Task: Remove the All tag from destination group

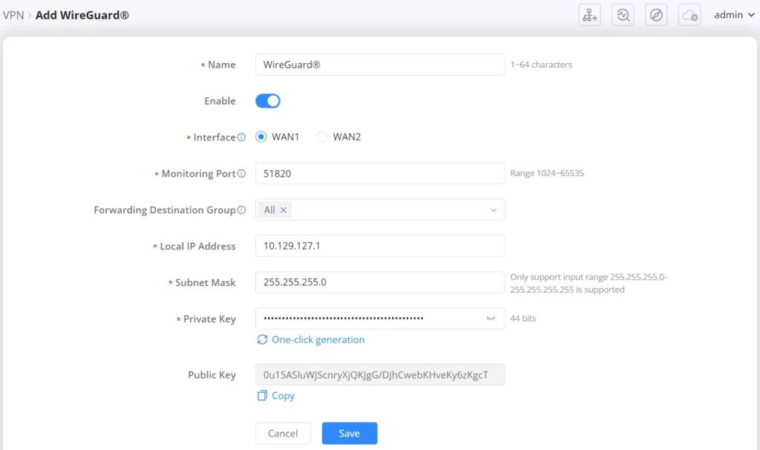Action: 284,210
